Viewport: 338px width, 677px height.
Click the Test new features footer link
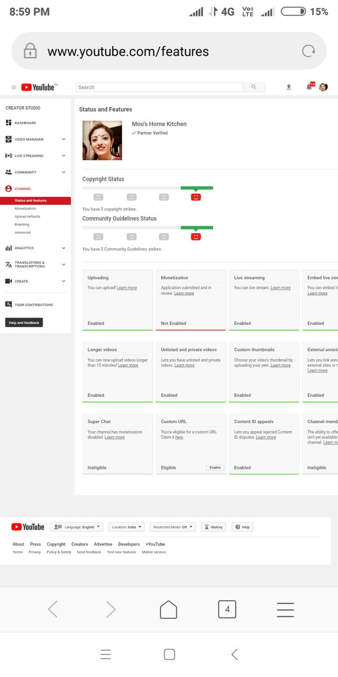(122, 552)
